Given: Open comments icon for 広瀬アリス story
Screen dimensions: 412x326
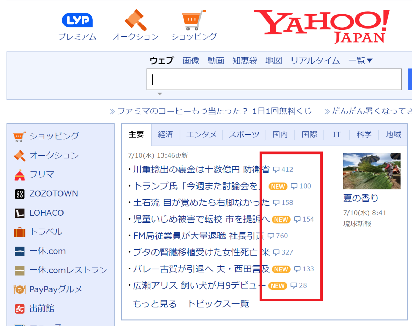Looking at the screenshot, I should point(294,285).
